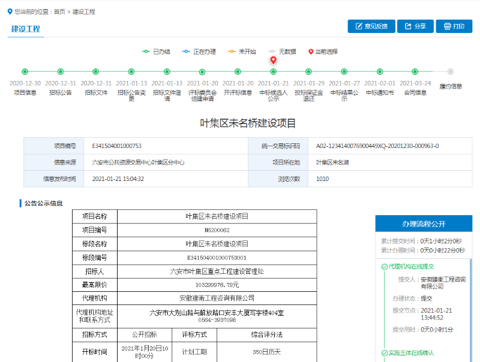Screen dimensions: 480x362
Task: Click the 实施主体在线确认 step label
Action: (411, 353)
